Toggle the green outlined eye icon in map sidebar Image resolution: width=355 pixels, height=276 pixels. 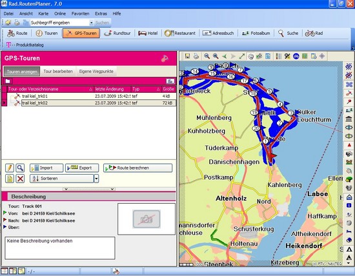[x=349, y=136]
